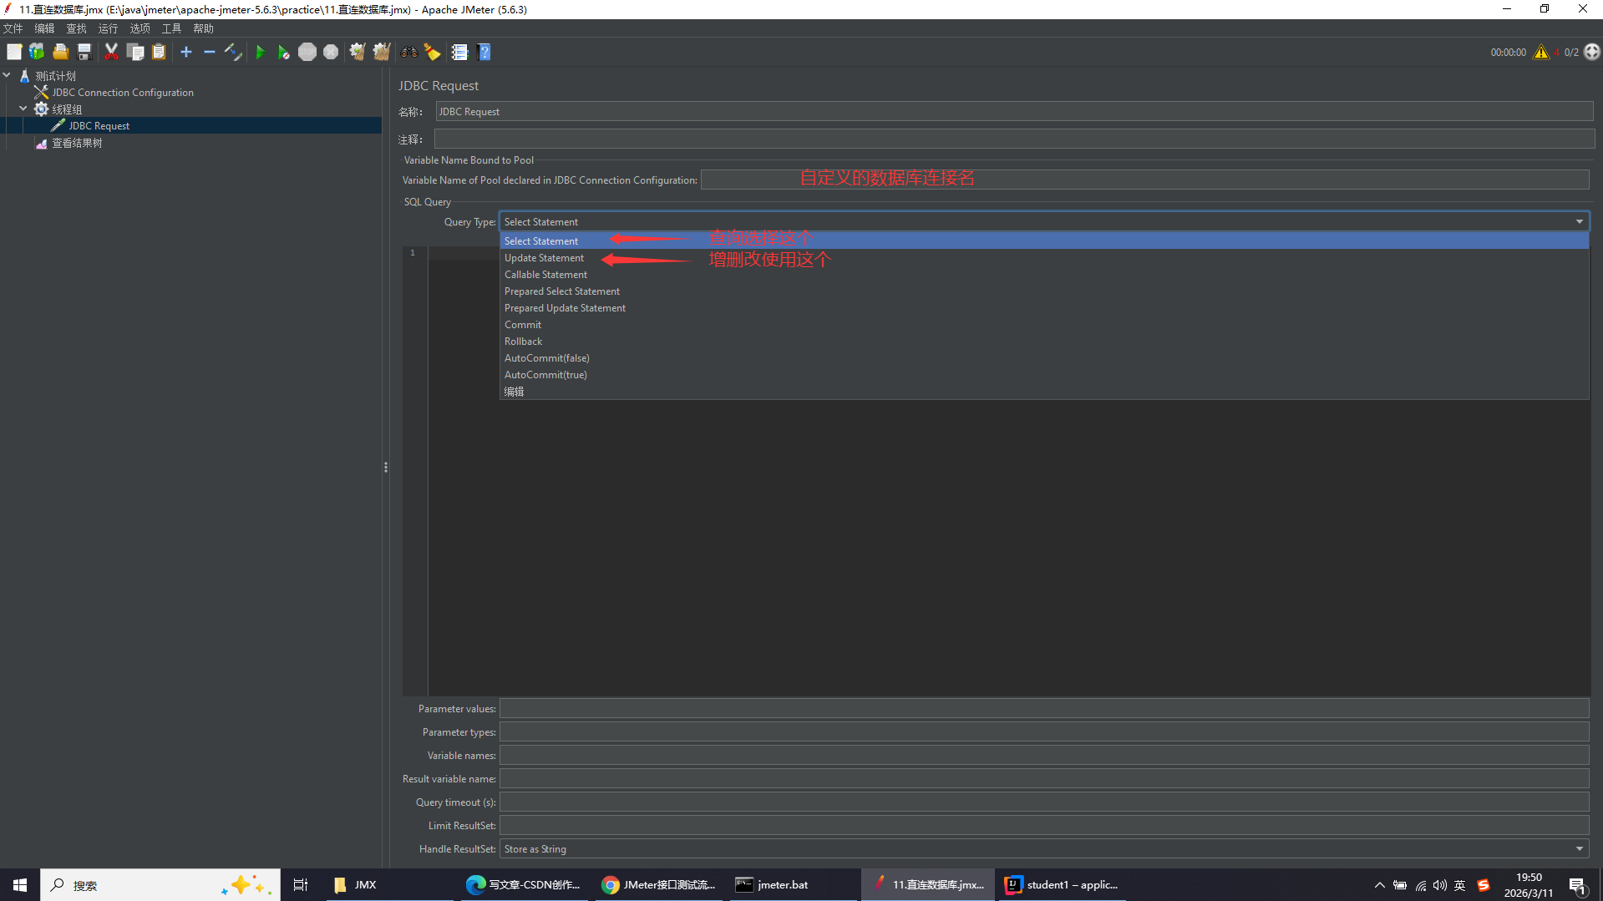
Task: Click the Paste clipboard icon
Action: pyautogui.click(x=159, y=52)
